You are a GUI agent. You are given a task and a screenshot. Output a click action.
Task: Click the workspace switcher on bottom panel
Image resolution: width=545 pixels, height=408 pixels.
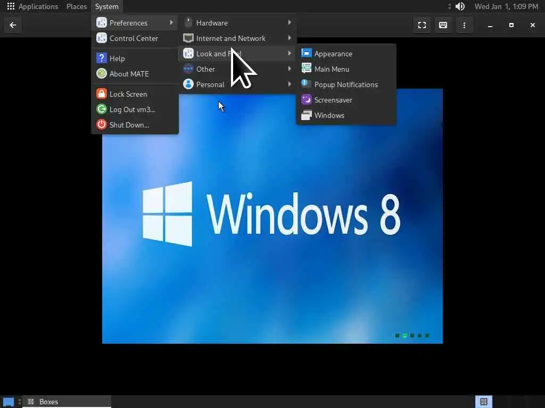484,402
